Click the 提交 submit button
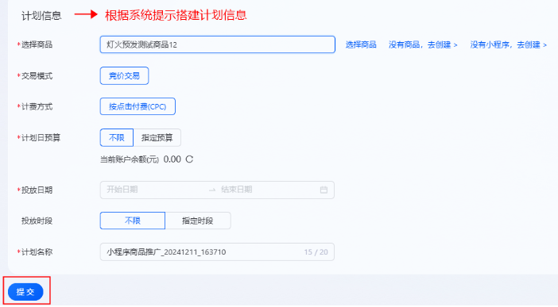558x307 pixels. pyautogui.click(x=25, y=292)
